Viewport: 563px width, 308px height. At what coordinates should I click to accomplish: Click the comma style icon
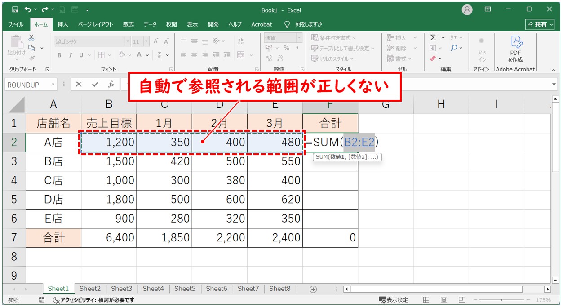click(x=298, y=48)
